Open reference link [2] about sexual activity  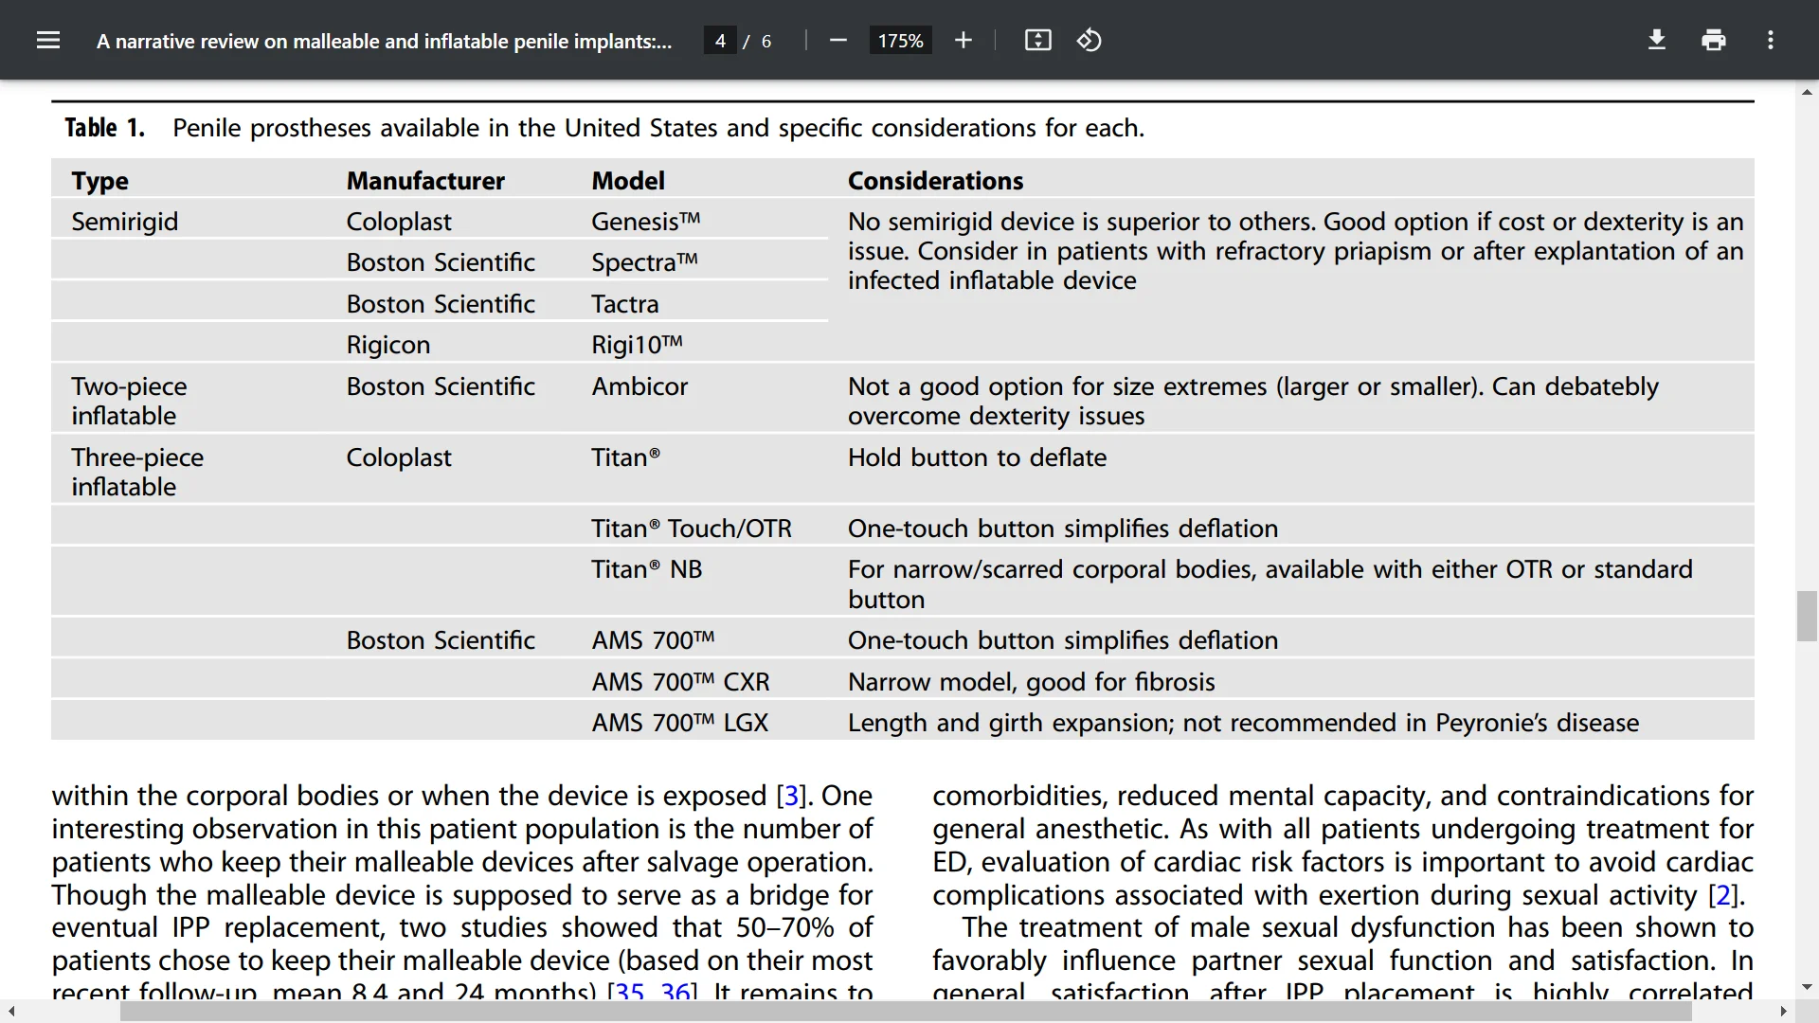(x=1720, y=894)
